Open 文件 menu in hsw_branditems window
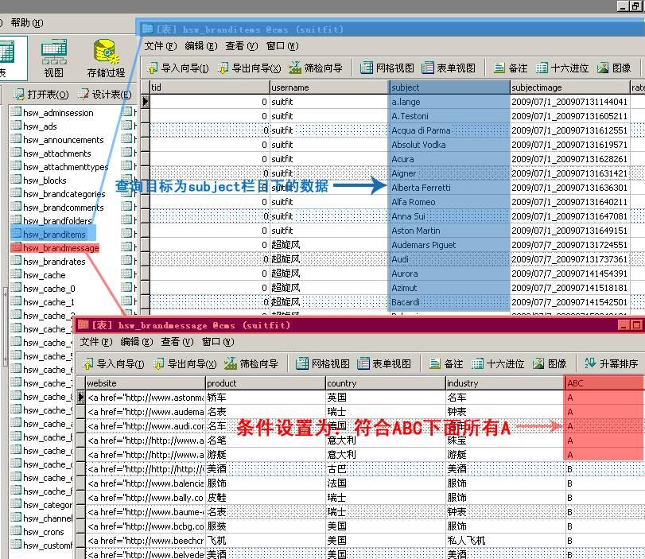 pyautogui.click(x=161, y=46)
